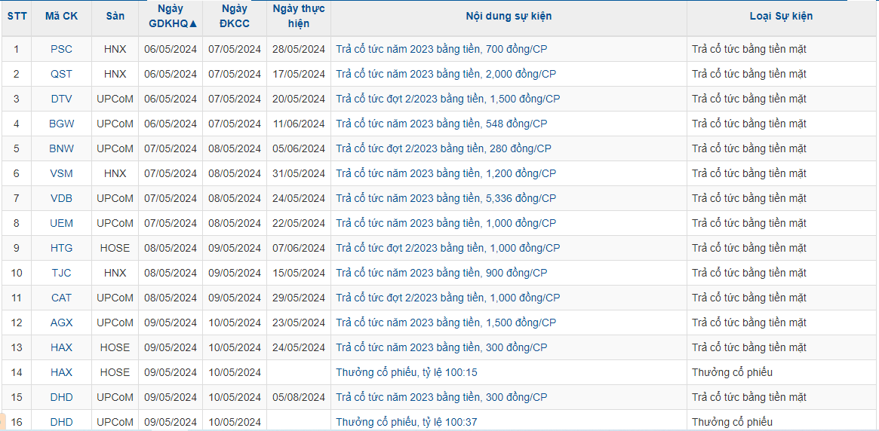Select the 05/08/2024 execution date cell
The image size is (879, 431).
coord(299,397)
